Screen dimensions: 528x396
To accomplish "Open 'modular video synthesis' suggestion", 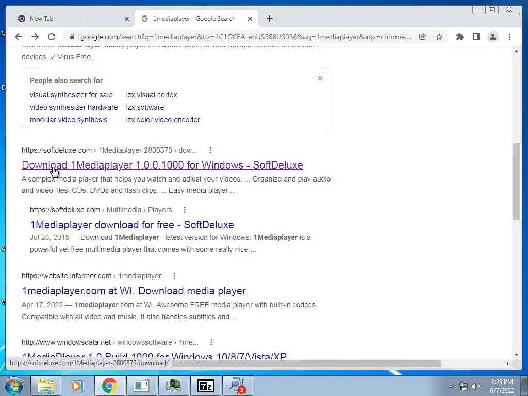I will [69, 120].
